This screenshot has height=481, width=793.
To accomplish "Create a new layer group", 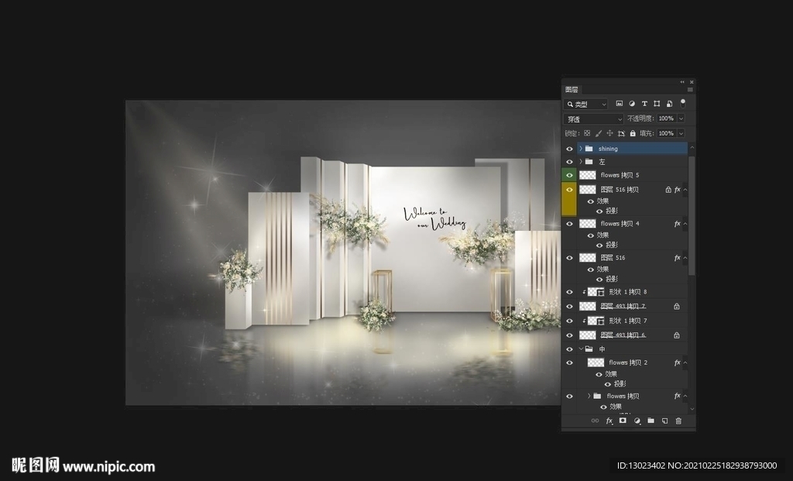I will [651, 421].
